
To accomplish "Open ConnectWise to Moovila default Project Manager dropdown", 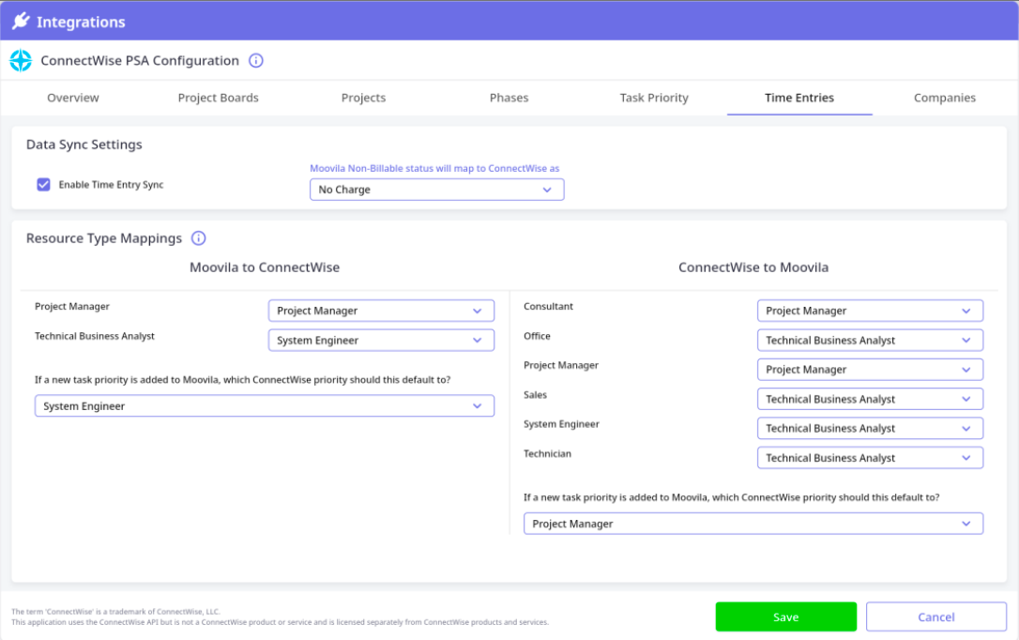I will coord(753,524).
